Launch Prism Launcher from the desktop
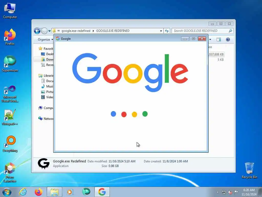This screenshot has height=197, width=262. tap(10, 172)
